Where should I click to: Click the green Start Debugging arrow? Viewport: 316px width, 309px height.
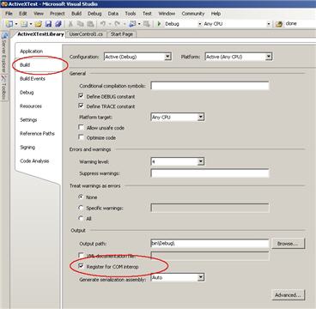click(x=160, y=24)
